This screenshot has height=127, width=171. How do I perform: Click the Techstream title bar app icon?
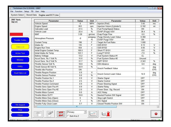click(x=11, y=8)
